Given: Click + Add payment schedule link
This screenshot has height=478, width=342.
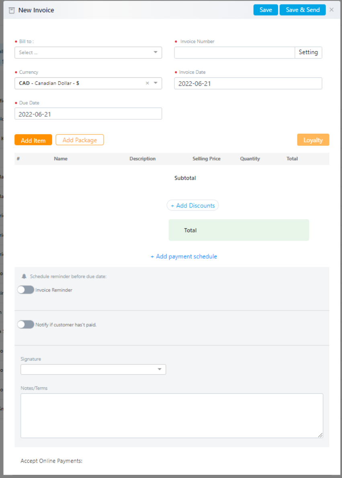Looking at the screenshot, I should point(184,257).
